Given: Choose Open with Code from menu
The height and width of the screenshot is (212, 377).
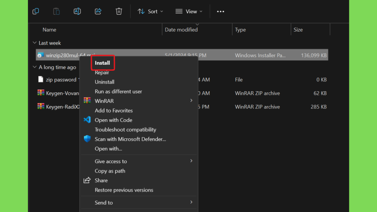Looking at the screenshot, I should (x=113, y=120).
